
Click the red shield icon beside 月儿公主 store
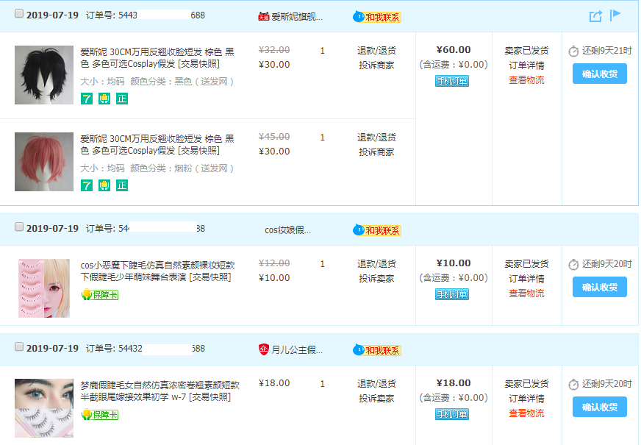[264, 349]
